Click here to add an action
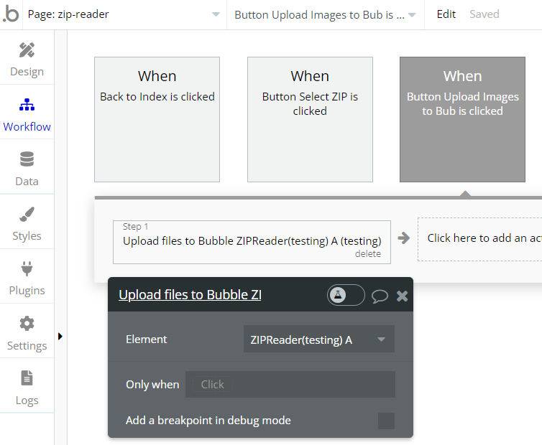 pos(483,238)
